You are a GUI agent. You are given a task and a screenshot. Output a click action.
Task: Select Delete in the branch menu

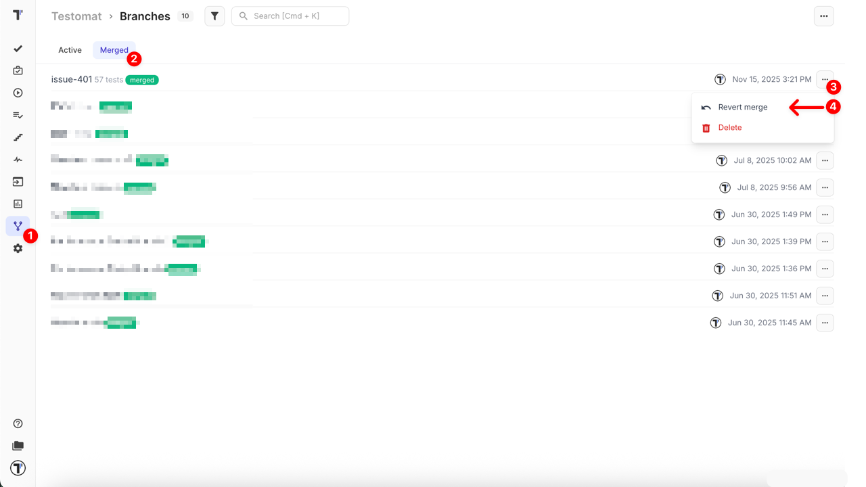[x=729, y=128]
